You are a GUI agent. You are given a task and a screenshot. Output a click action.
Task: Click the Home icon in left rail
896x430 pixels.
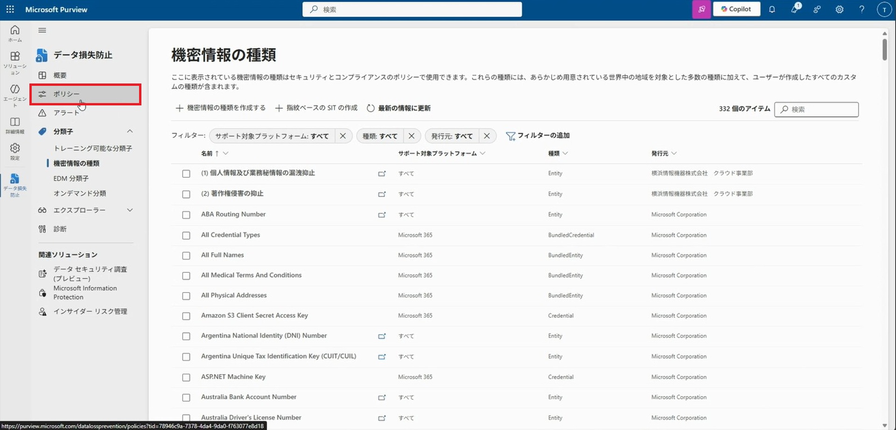[15, 33]
